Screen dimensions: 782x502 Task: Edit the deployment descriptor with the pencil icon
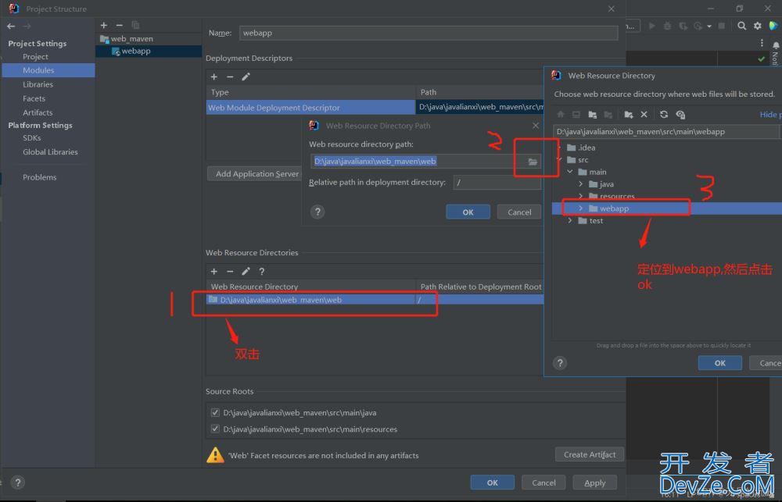(246, 77)
